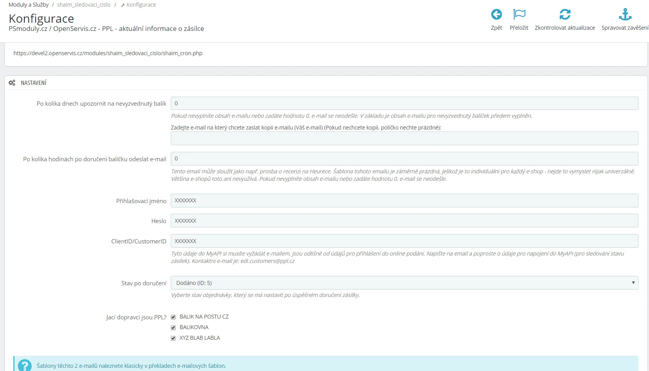Toggle the BALIKOVNA carrier checkbox
649x371 pixels.
point(173,328)
